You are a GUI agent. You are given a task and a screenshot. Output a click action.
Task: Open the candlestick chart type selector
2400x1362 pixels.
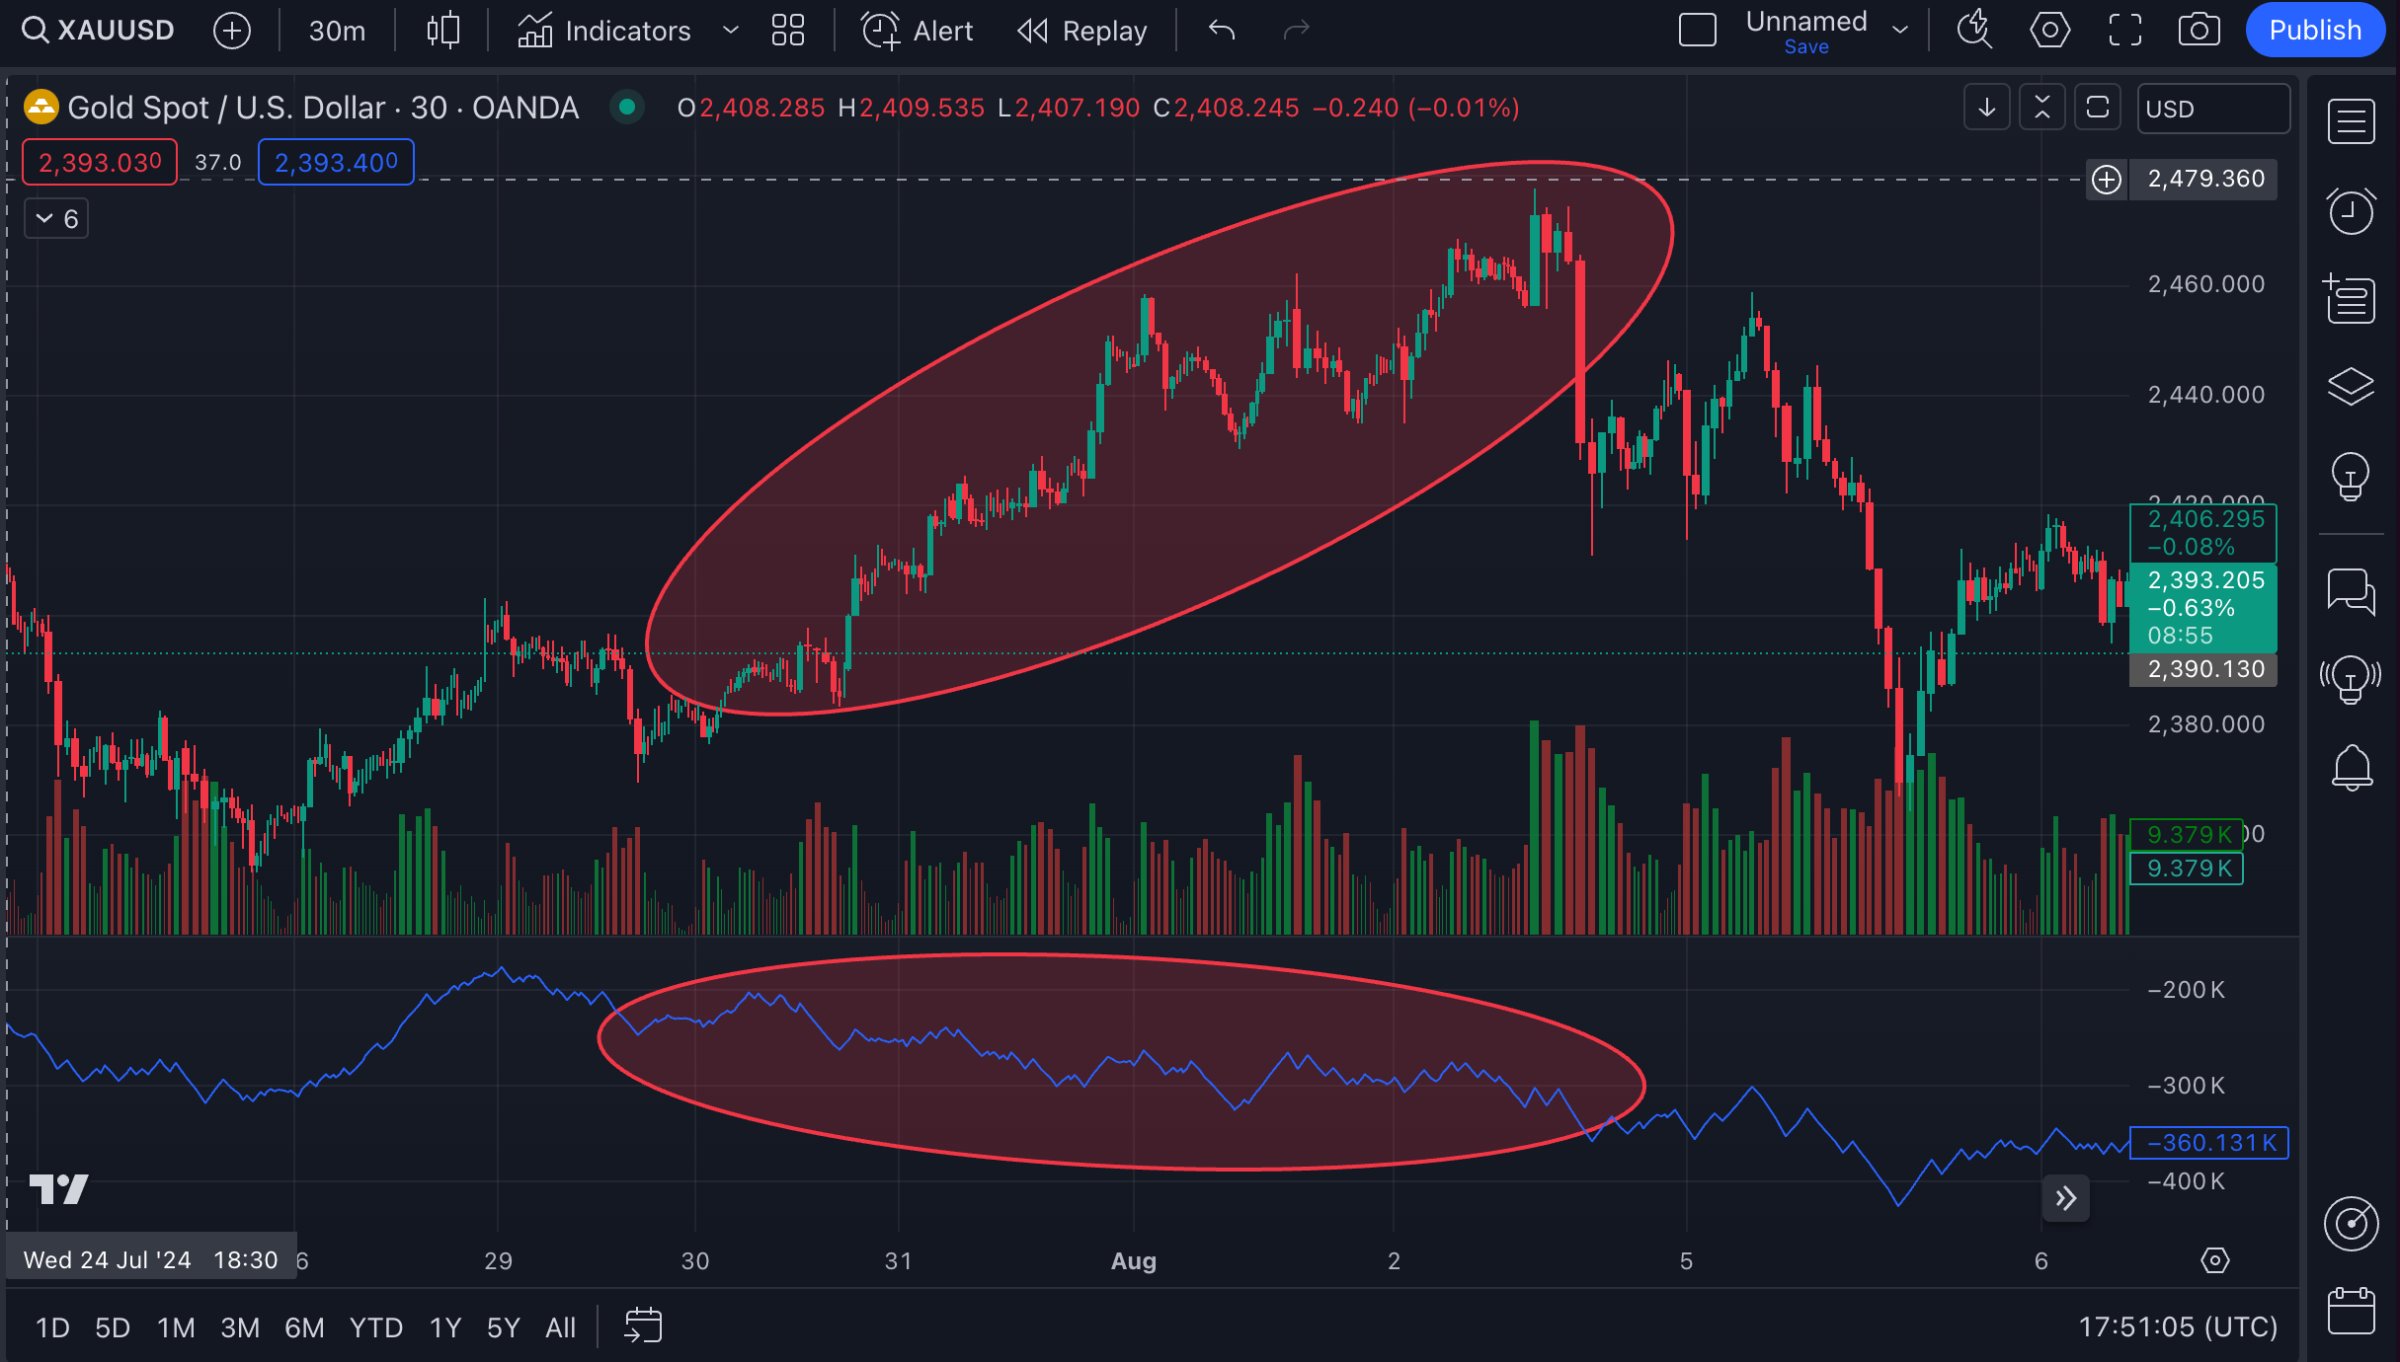tap(442, 31)
